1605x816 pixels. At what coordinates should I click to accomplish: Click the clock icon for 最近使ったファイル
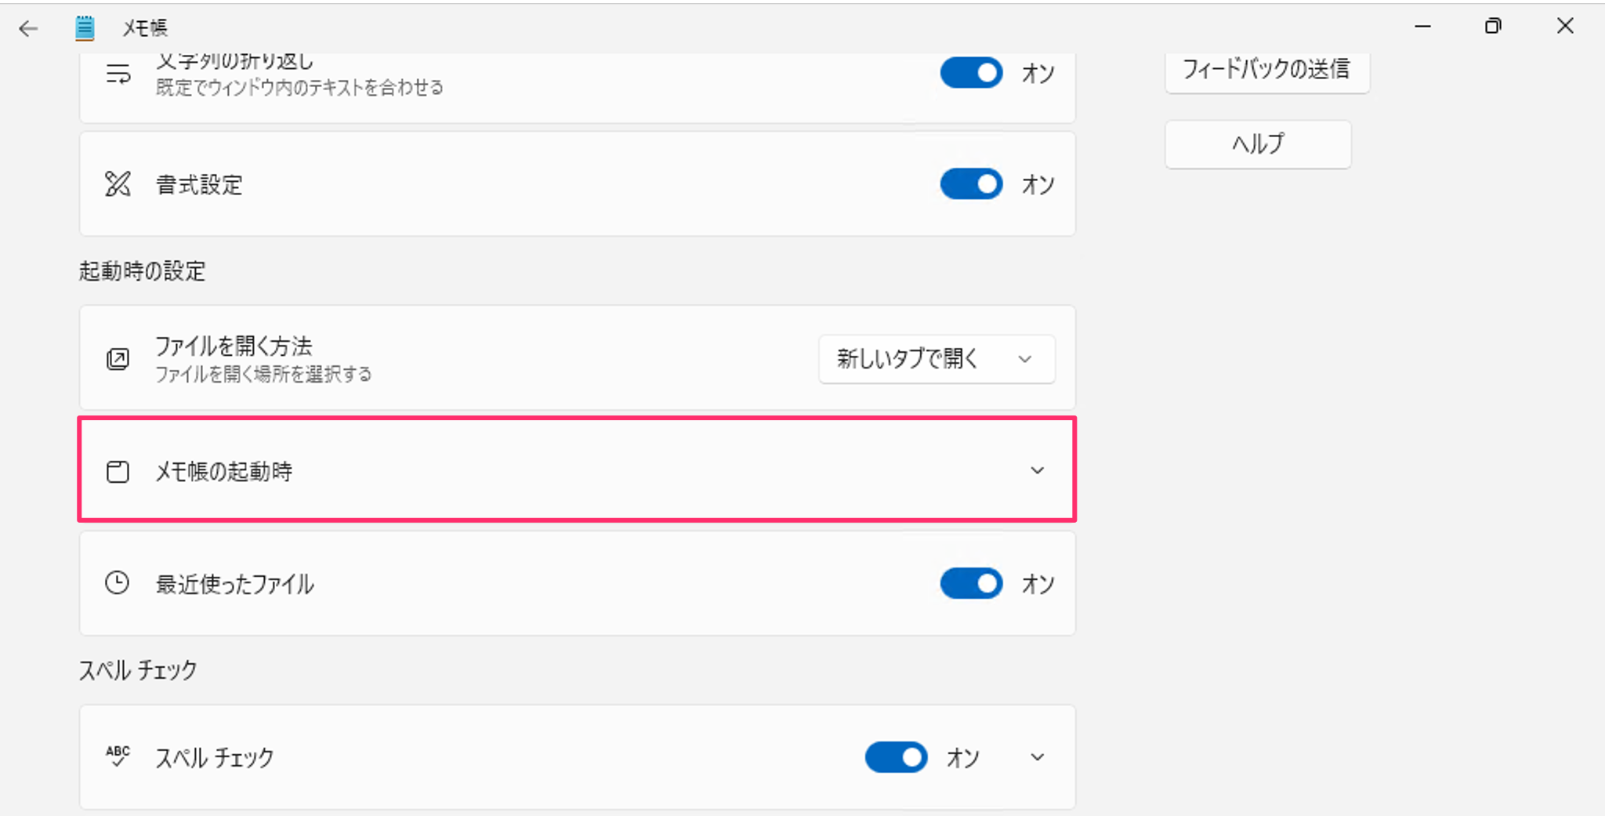(x=117, y=583)
